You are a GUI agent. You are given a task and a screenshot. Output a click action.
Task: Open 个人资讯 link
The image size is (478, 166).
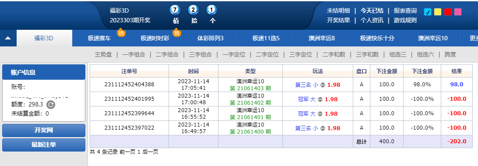(372, 21)
